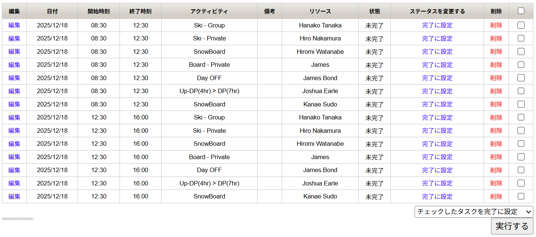Edit the 08:30 Hiro Nakamura Ski - Private task
536x237 pixels.
click(14, 39)
